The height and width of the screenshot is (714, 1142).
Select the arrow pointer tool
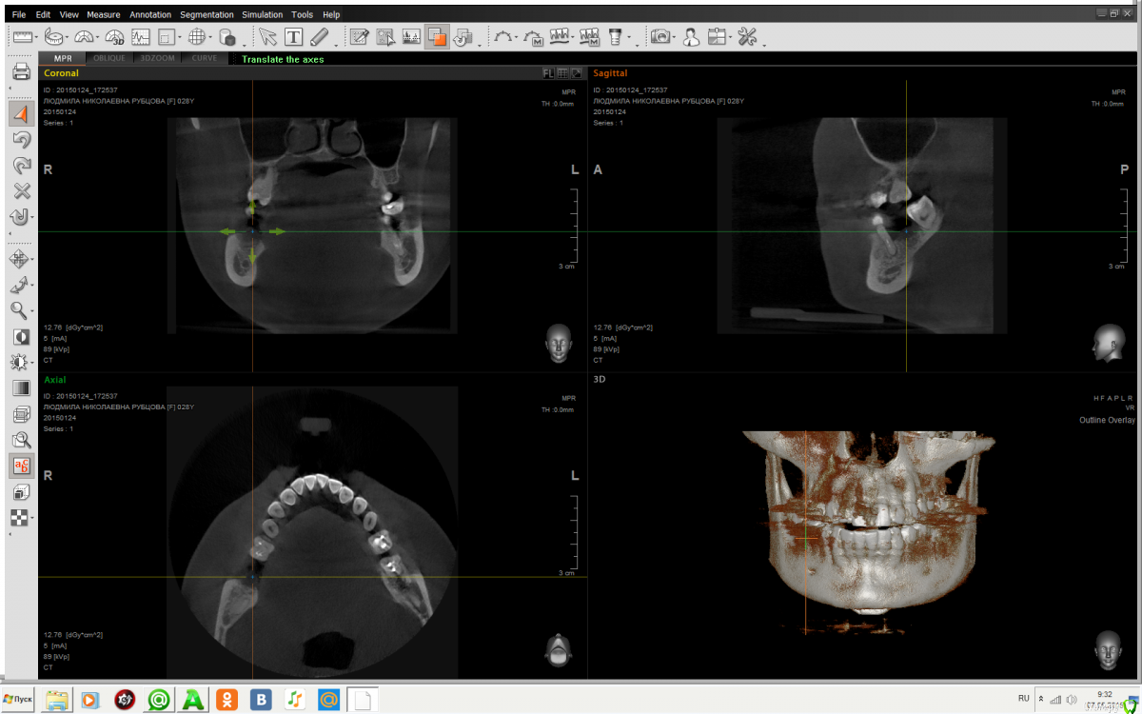pyautogui.click(x=267, y=37)
